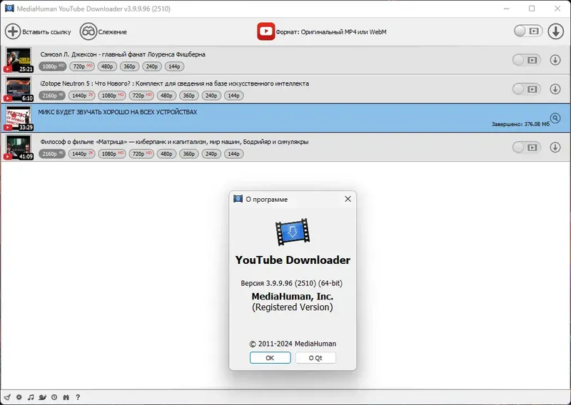Screen dimensions: 571x405
Task: Click the © 2011-2024 MediaHuman copyright text
Action: pyautogui.click(x=293, y=344)
